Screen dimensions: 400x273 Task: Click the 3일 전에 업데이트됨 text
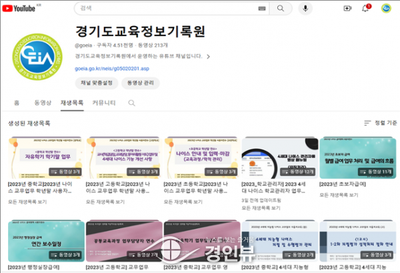click(x=261, y=200)
